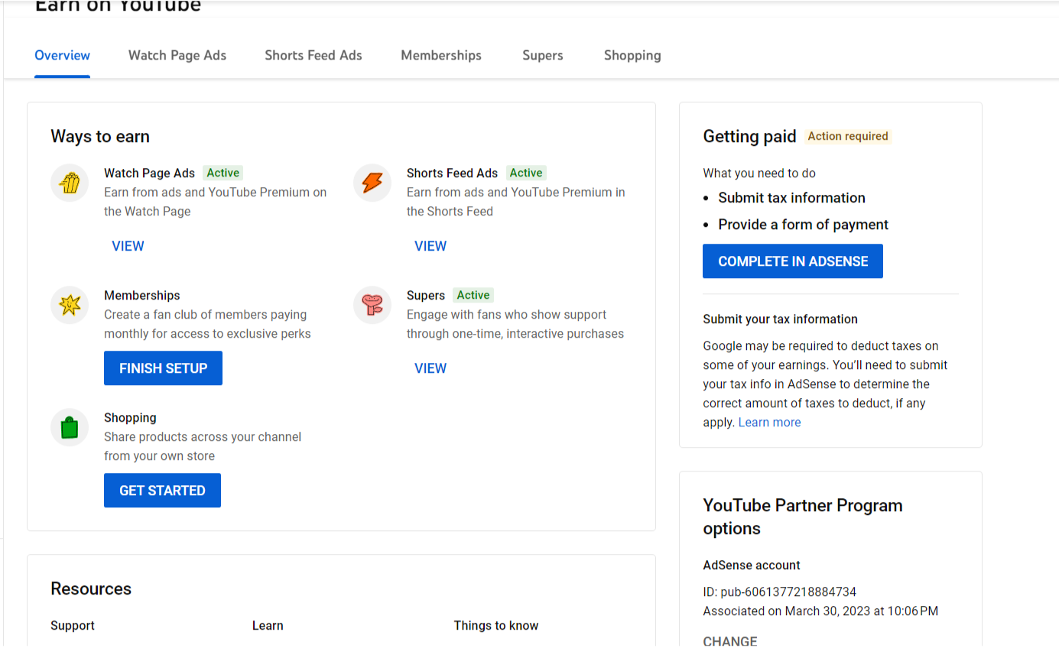
Task: Click the Shorts Feed Ads lightning icon
Action: (x=372, y=183)
